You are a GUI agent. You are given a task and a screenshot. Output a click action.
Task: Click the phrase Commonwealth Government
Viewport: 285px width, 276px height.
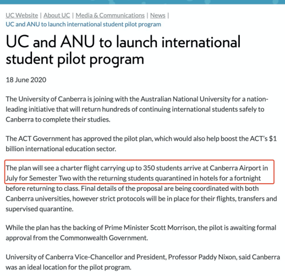pos(103,238)
